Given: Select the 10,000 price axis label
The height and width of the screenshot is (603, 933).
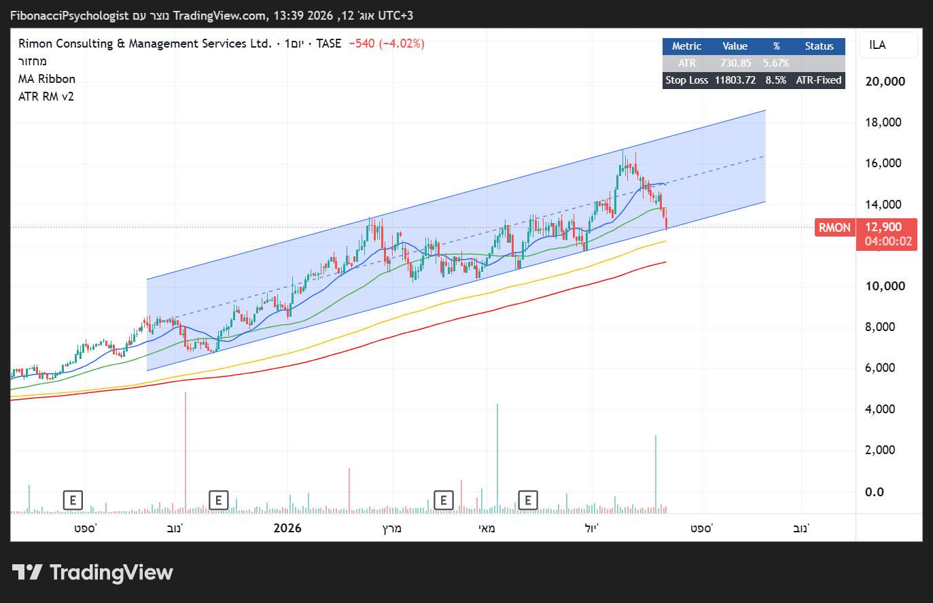Looking at the screenshot, I should [x=885, y=286].
